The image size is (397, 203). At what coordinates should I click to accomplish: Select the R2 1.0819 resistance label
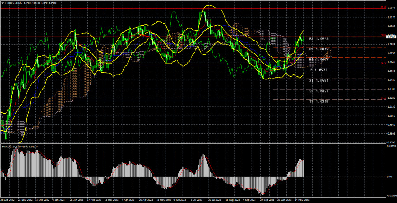pos(318,49)
